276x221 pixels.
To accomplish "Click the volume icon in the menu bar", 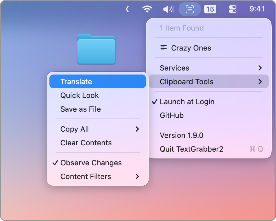I will 168,9.
